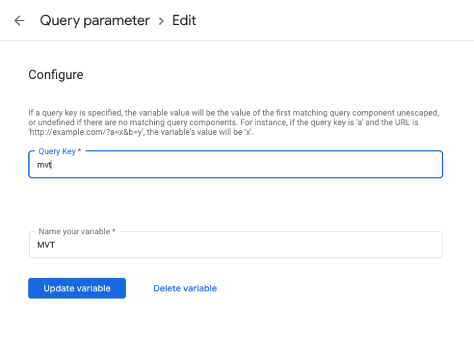Click the asterisk after Name your variable
Image resolution: width=474 pixels, height=346 pixels.
[113, 232]
